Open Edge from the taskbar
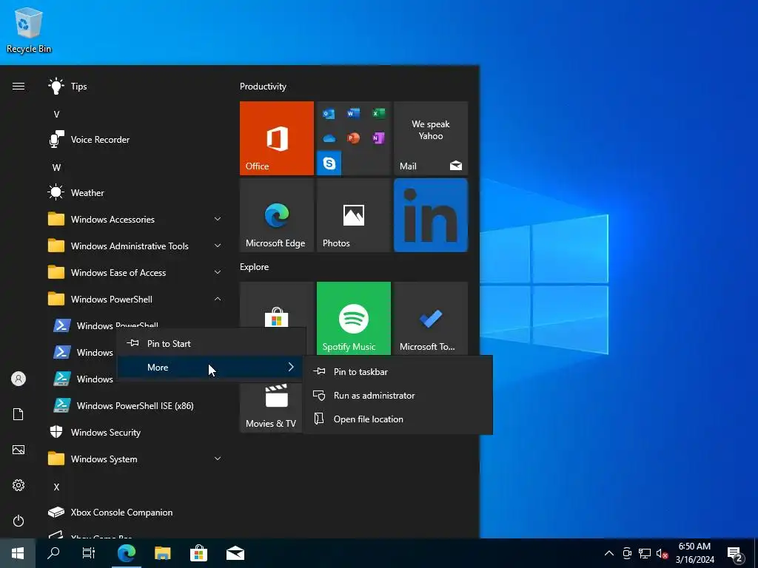 [126, 553]
